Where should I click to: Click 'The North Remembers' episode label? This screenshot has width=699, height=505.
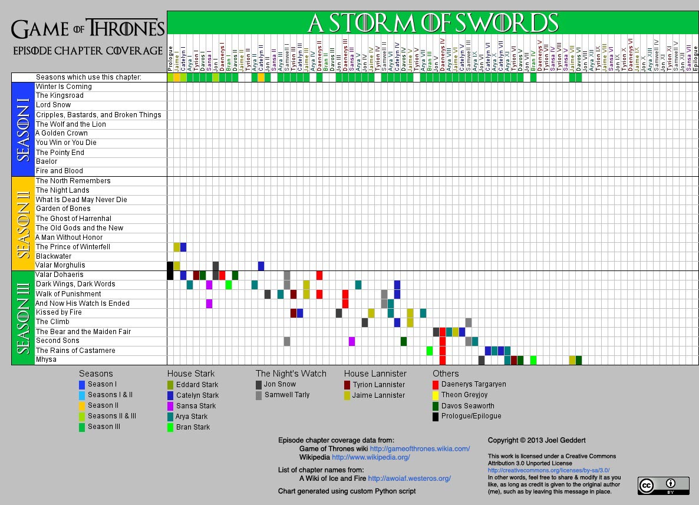point(73,180)
